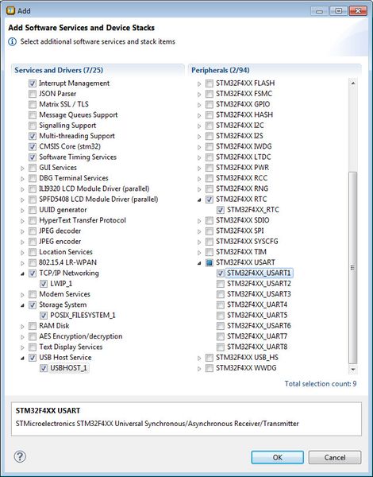The width and height of the screenshot is (373, 477).
Task: Expand STM32F4XX GPIO peripheral
Action: coord(199,105)
